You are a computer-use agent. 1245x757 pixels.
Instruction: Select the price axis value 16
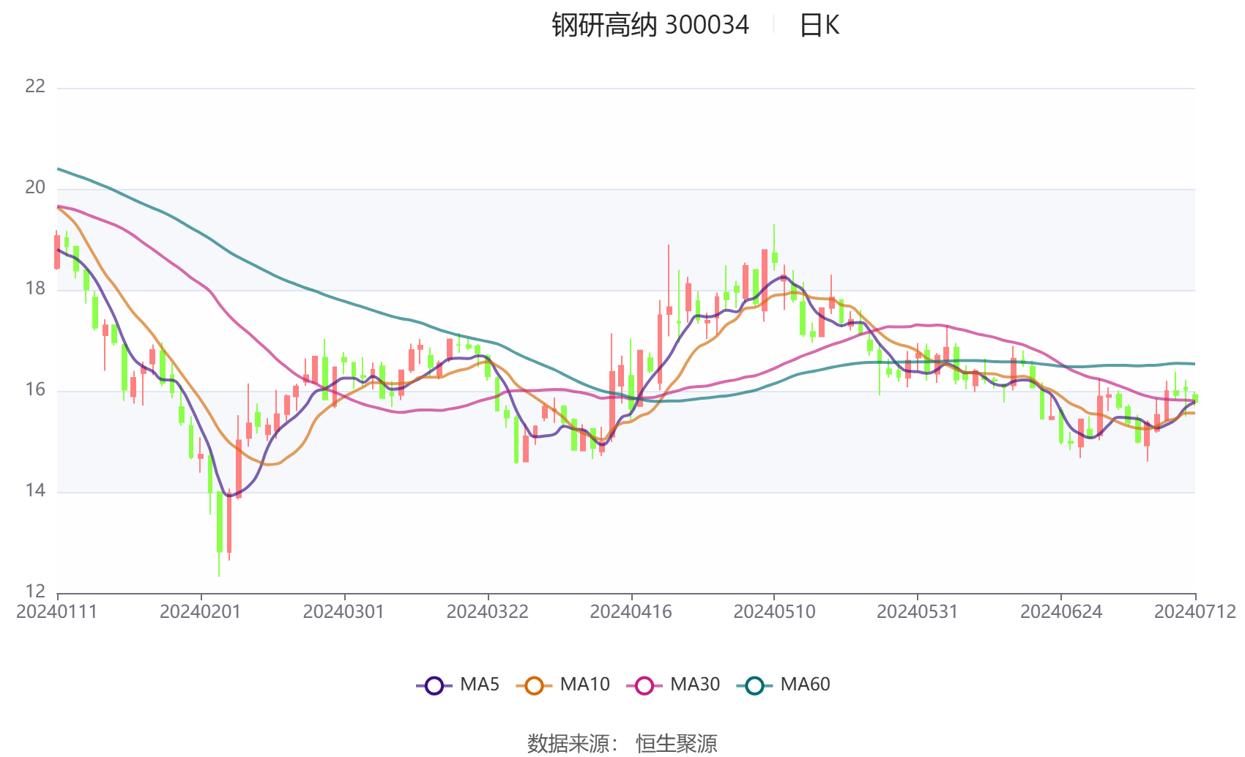(35, 389)
